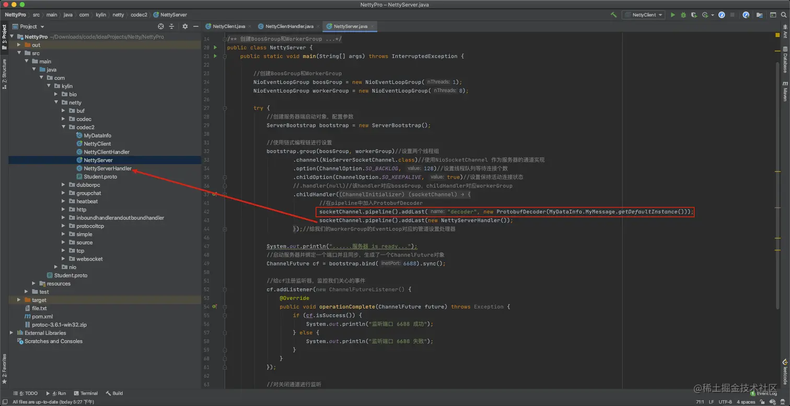Toggle the Database tool window button

pos(785,59)
